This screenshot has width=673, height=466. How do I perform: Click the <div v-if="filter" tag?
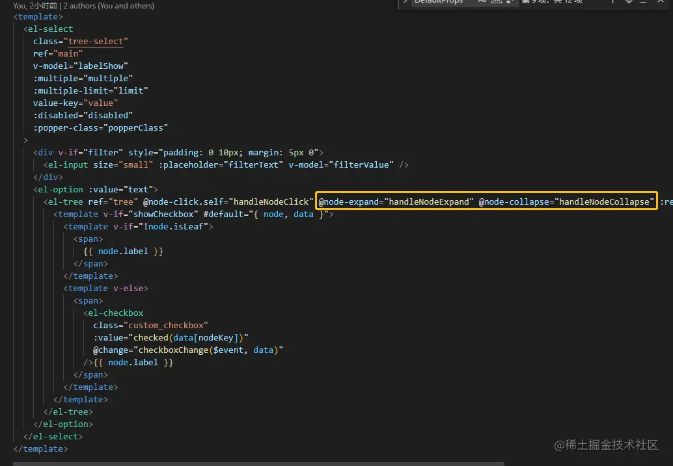78,153
